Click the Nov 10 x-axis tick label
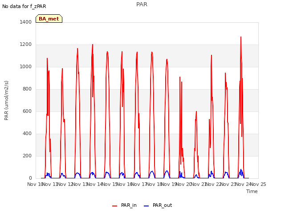285x214 pixels. [x=35, y=184]
